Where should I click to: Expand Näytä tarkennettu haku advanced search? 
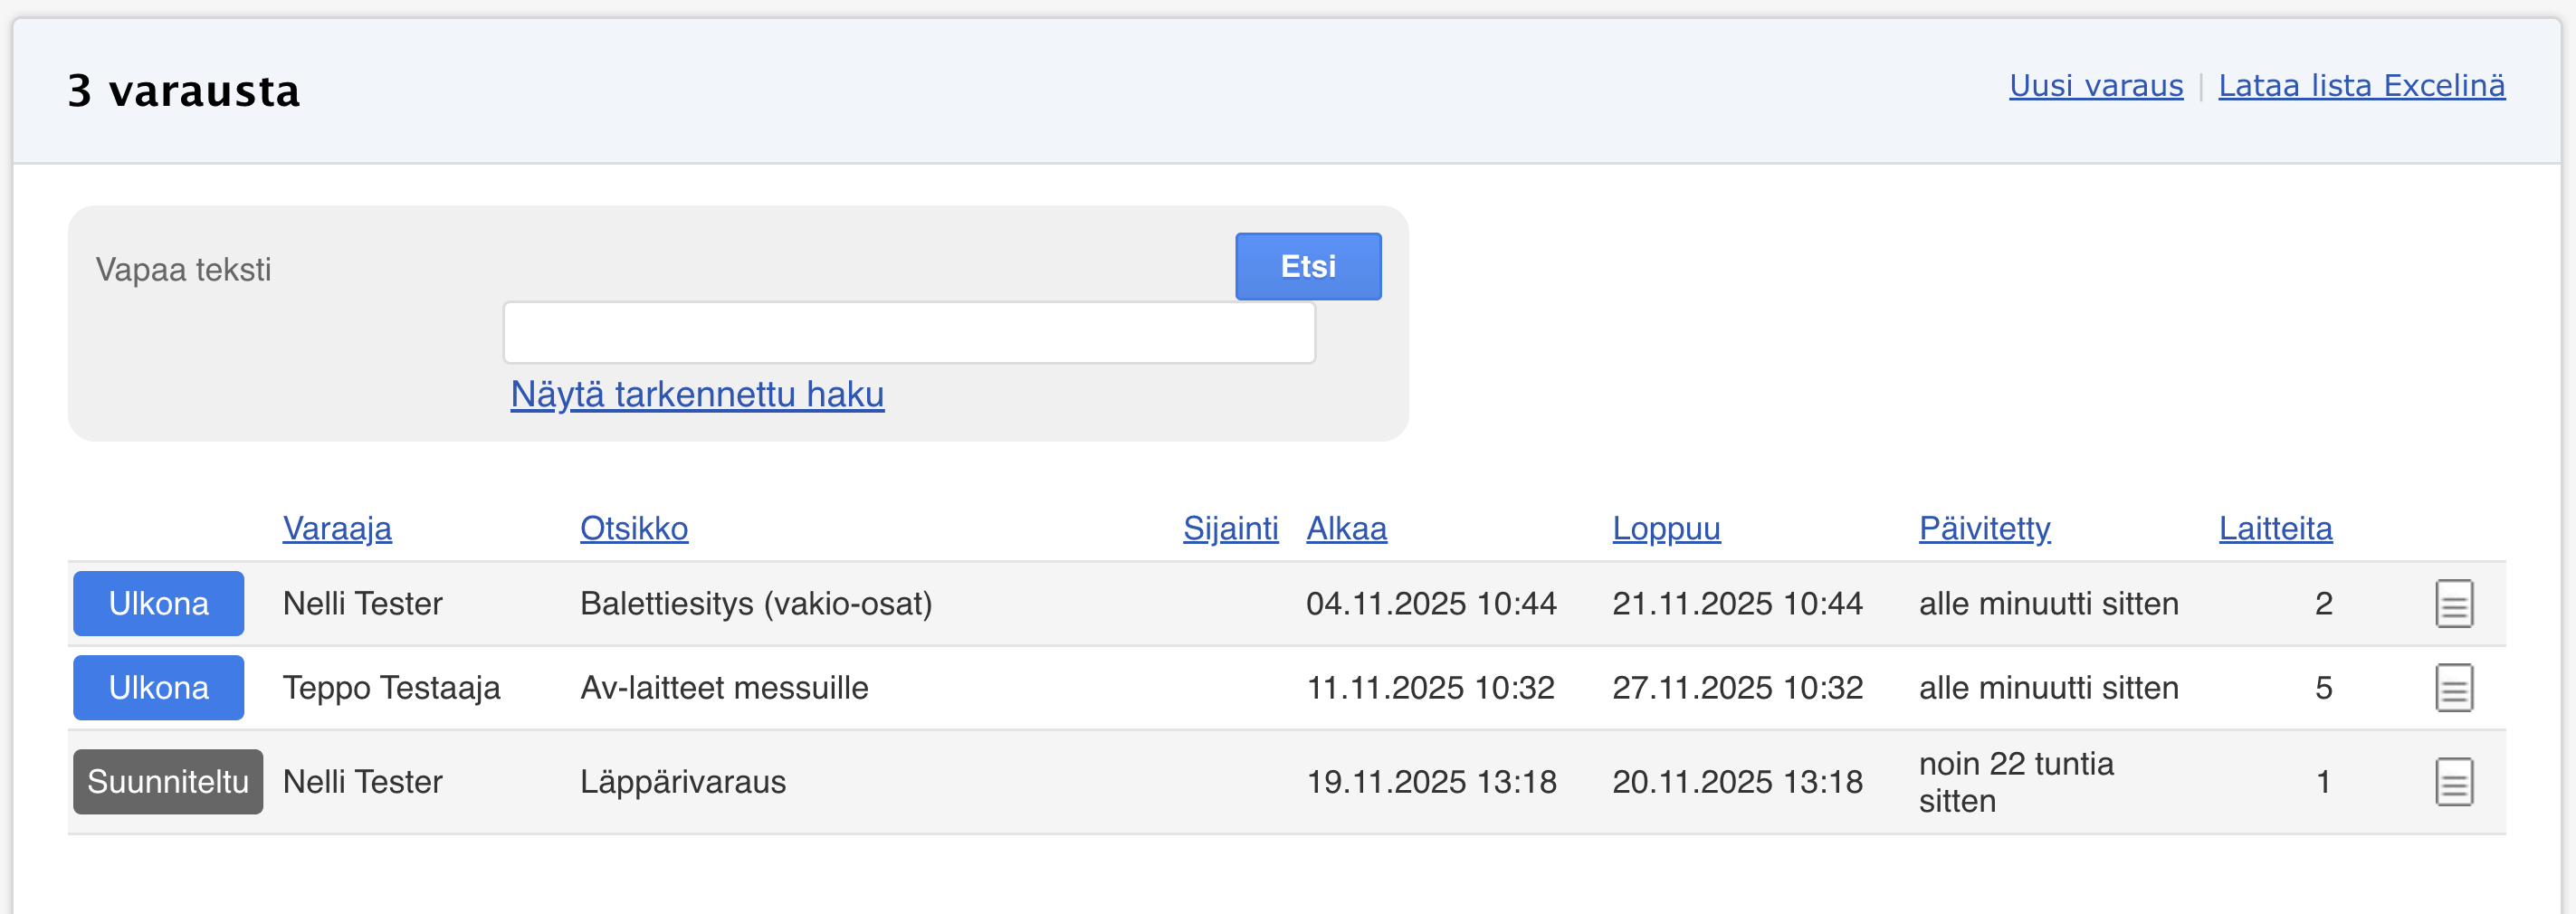coord(697,395)
